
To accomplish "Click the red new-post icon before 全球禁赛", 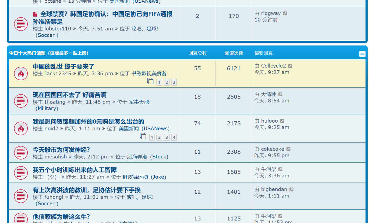I will (35, 14).
